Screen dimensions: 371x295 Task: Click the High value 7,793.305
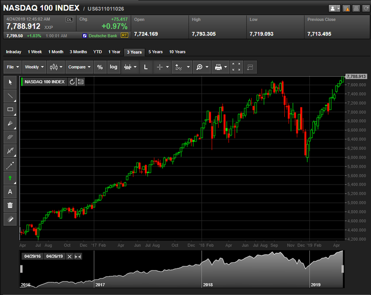(x=204, y=34)
